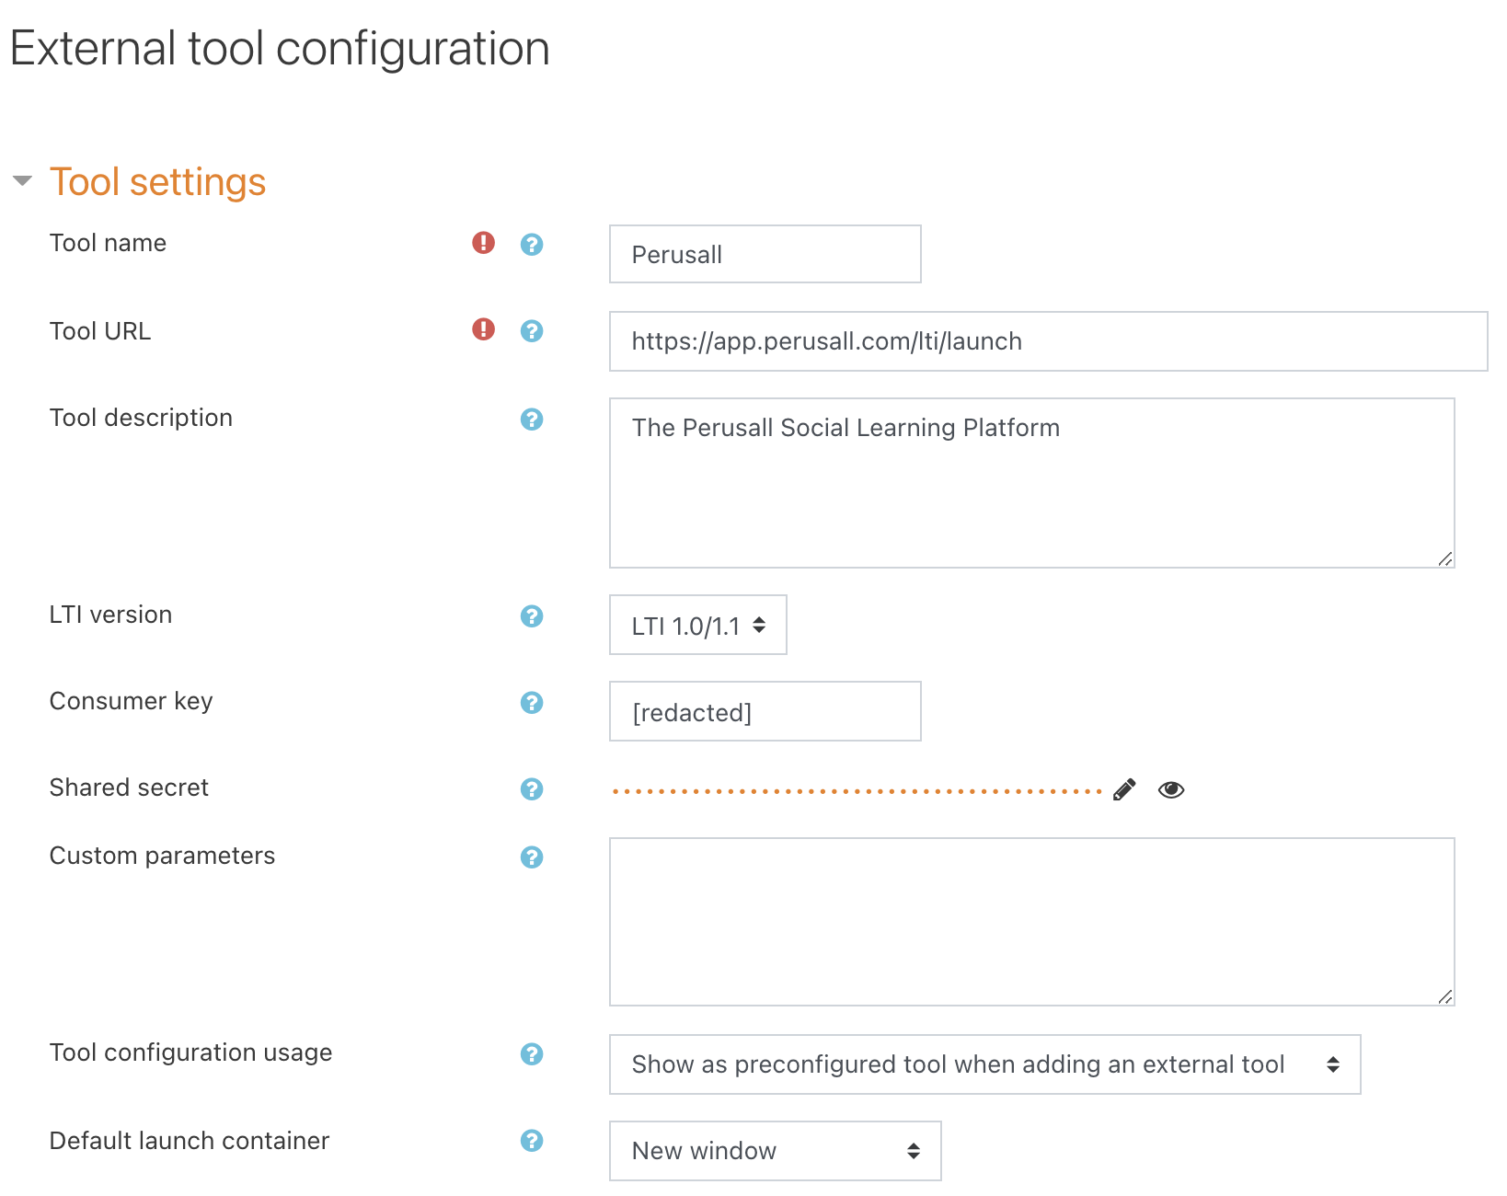Reveal the shared secret with the eye icon
This screenshot has height=1196, width=1507.
pyautogui.click(x=1171, y=789)
